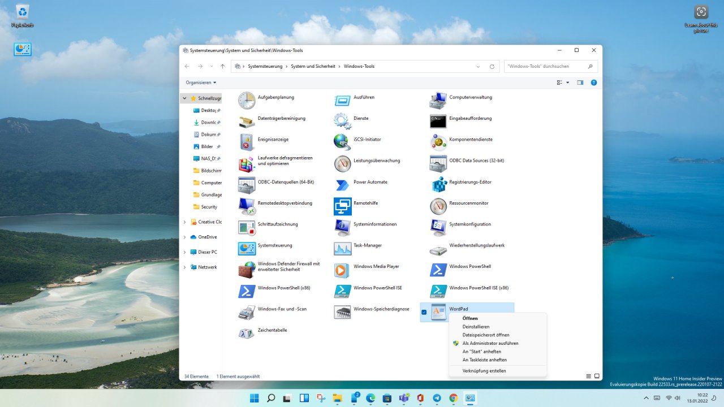Open Power Automate icon
The image size is (724, 407).
[x=342, y=185]
